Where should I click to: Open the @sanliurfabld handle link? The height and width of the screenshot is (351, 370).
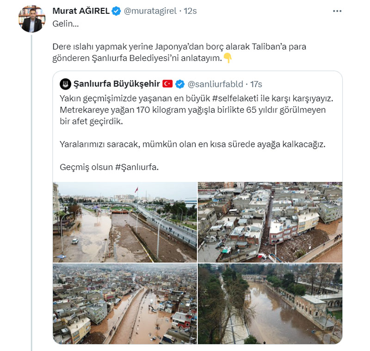tap(215, 84)
